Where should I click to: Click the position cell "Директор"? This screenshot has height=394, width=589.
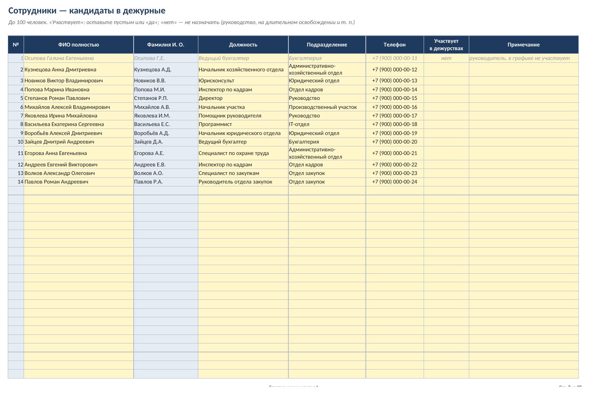tap(243, 98)
